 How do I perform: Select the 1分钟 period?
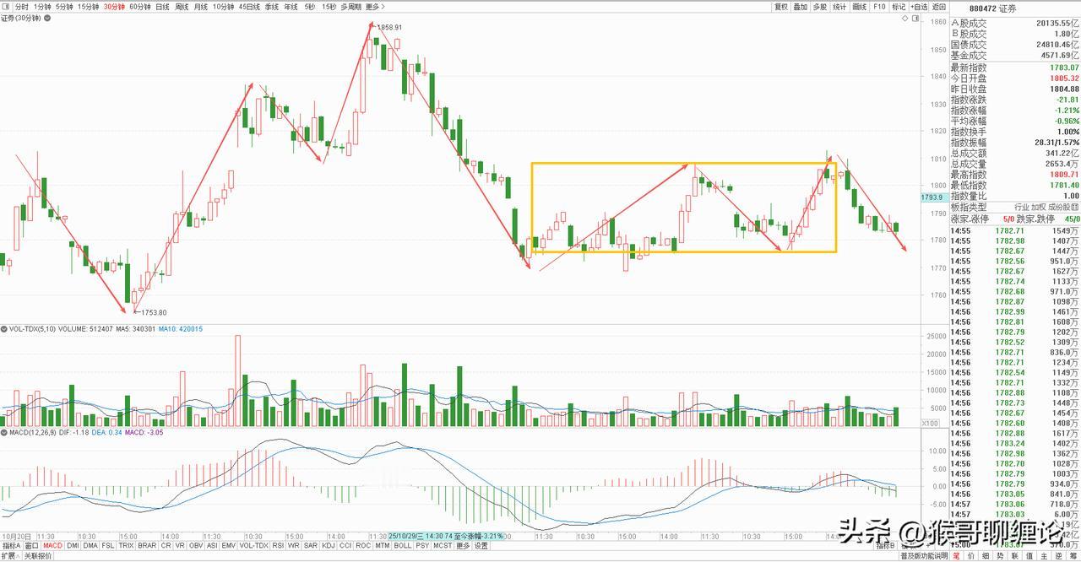click(42, 6)
